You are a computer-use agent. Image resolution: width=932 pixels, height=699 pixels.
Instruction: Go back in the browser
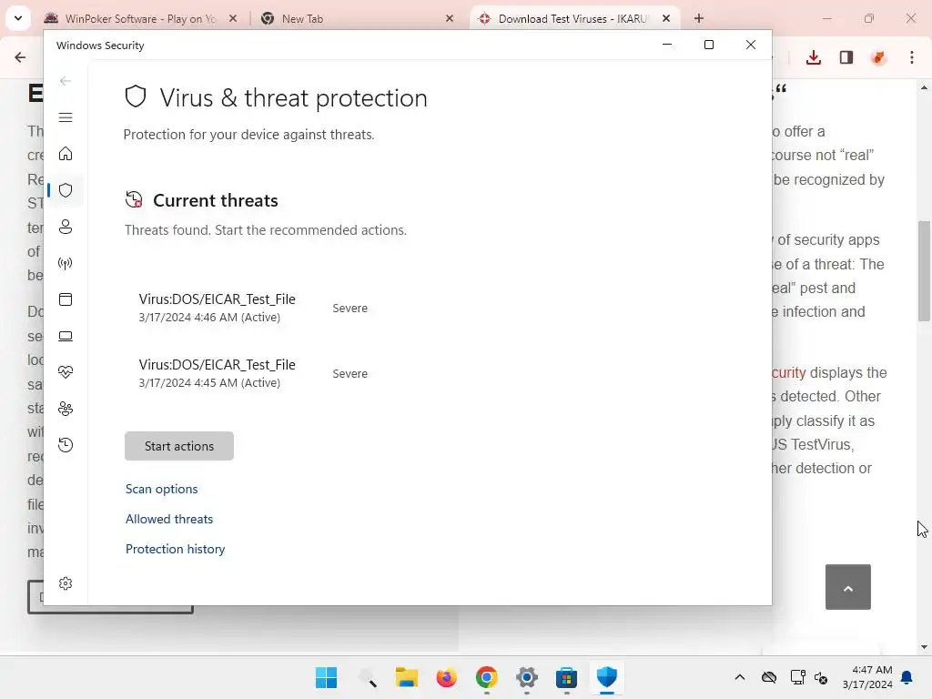20,57
